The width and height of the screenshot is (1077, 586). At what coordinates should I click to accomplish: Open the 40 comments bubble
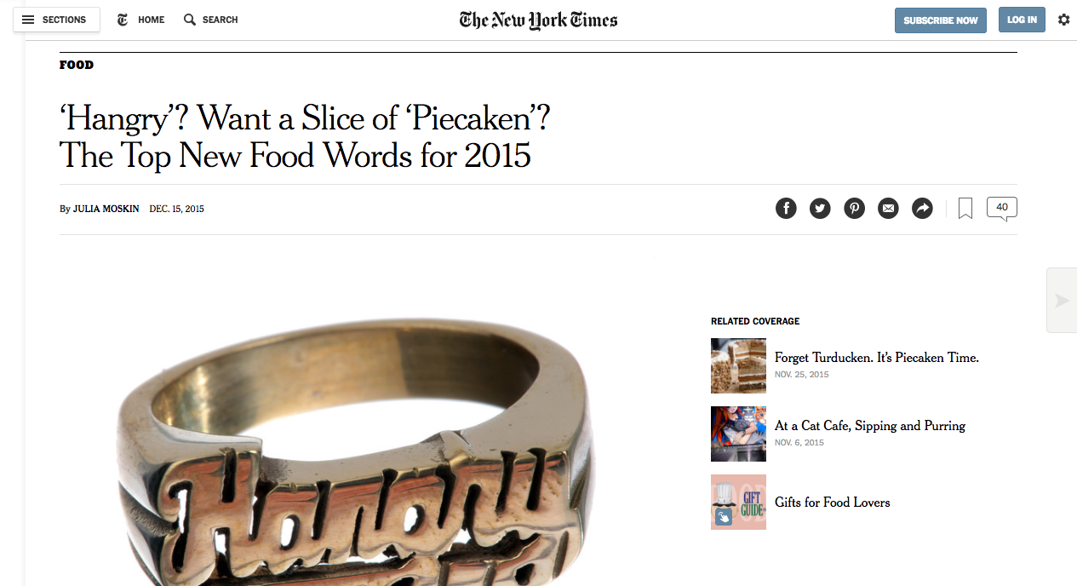click(1001, 208)
